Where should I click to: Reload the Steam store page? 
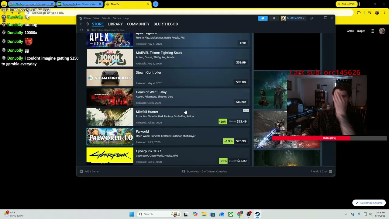coord(81,30)
